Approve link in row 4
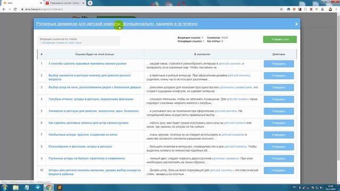Screen dimensions: 340x191 [278, 99]
